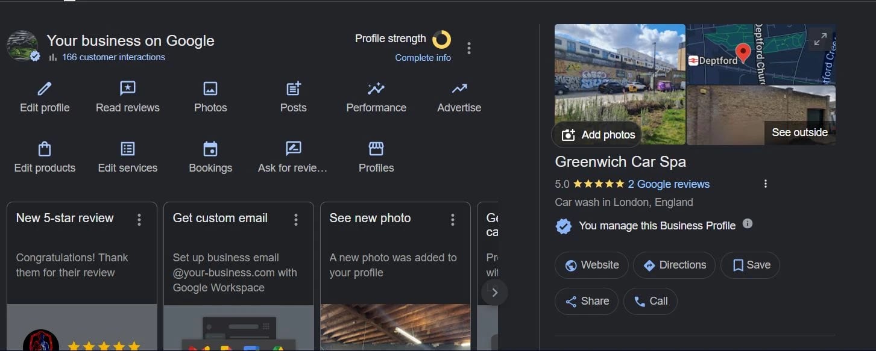
Task: Click the Profile strength label
Action: 390,39
